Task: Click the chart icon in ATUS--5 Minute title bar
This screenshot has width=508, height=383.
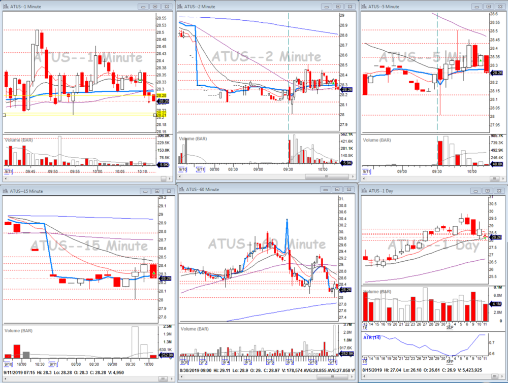Action: [364, 6]
